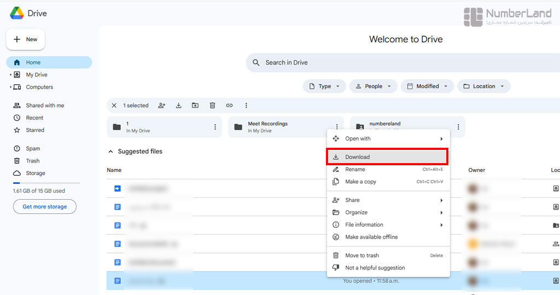The width and height of the screenshot is (560, 295).
Task: Choose Rename from context menu
Action: tap(388, 170)
